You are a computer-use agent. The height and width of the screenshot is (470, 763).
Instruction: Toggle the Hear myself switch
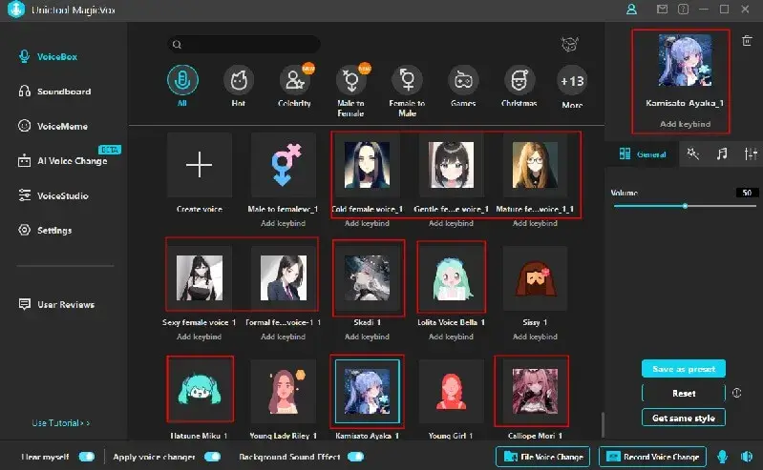[x=87, y=457]
